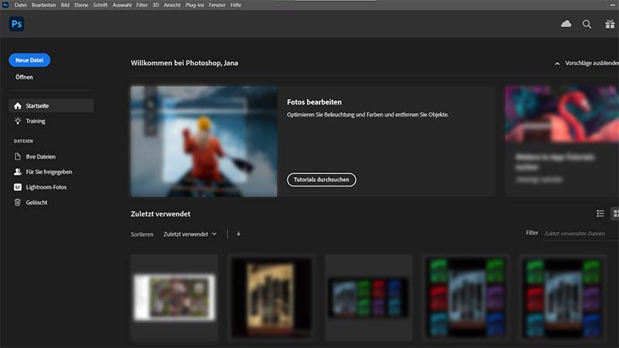
Task: Click the filter recent files input field
Action: (579, 234)
